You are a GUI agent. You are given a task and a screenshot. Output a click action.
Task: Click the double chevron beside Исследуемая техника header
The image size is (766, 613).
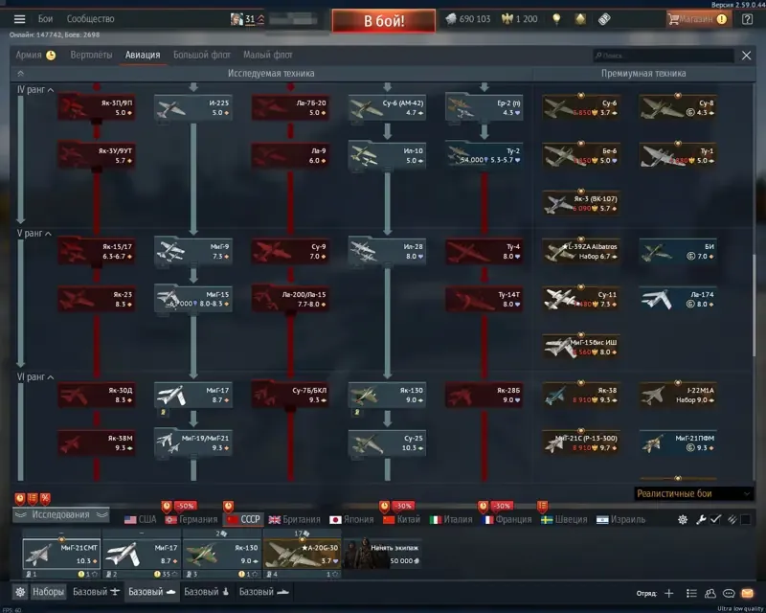click(x=20, y=74)
